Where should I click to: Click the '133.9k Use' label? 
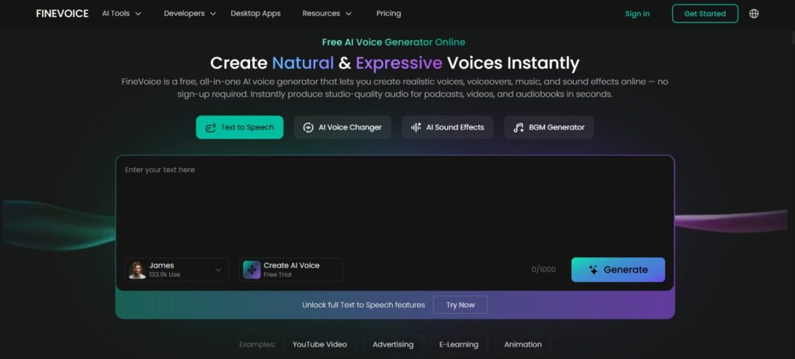pyautogui.click(x=165, y=275)
